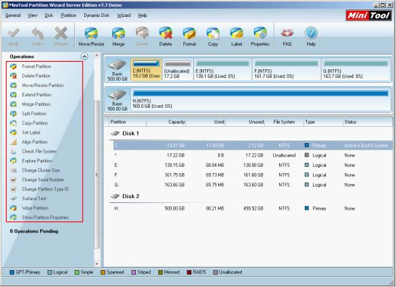Collapse the Operations panel chevron

[x=84, y=56]
